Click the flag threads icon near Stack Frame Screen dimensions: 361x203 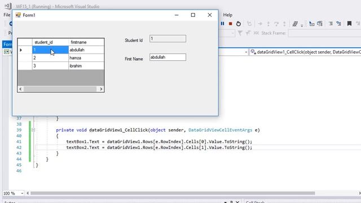248,33
